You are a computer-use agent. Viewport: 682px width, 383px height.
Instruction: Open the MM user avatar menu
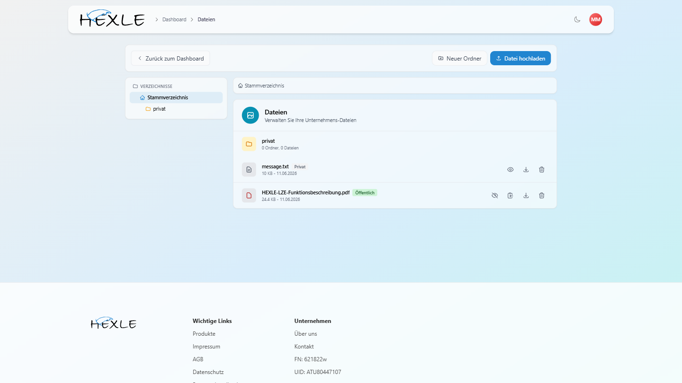click(x=596, y=19)
